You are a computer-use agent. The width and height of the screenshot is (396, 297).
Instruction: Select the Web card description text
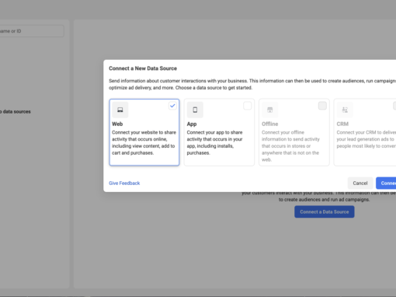point(144,142)
